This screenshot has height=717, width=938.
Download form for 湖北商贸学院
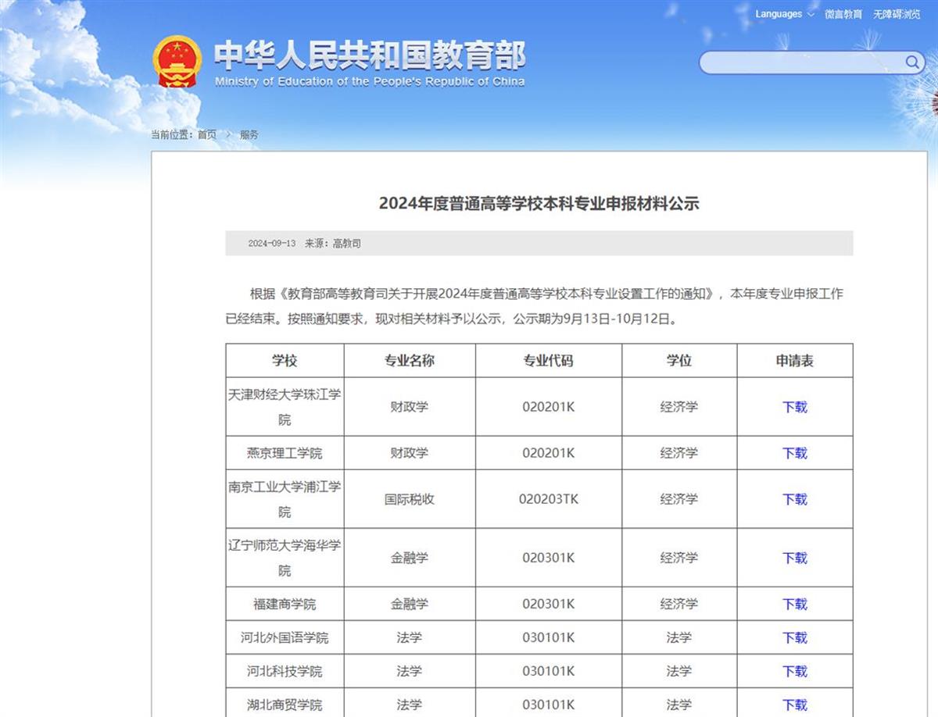point(795,705)
